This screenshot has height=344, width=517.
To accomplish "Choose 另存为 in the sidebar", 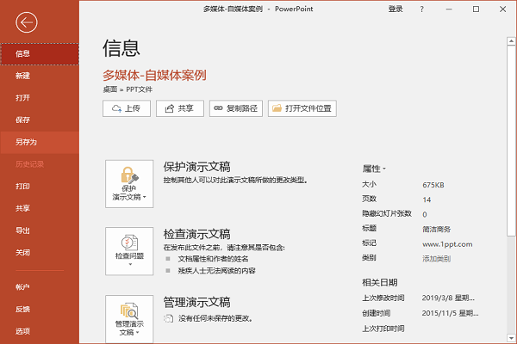I will click(40, 142).
